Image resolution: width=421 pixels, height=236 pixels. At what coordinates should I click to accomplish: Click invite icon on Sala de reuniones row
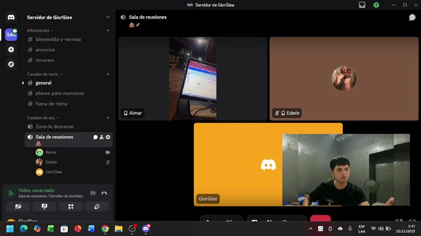pyautogui.click(x=102, y=137)
